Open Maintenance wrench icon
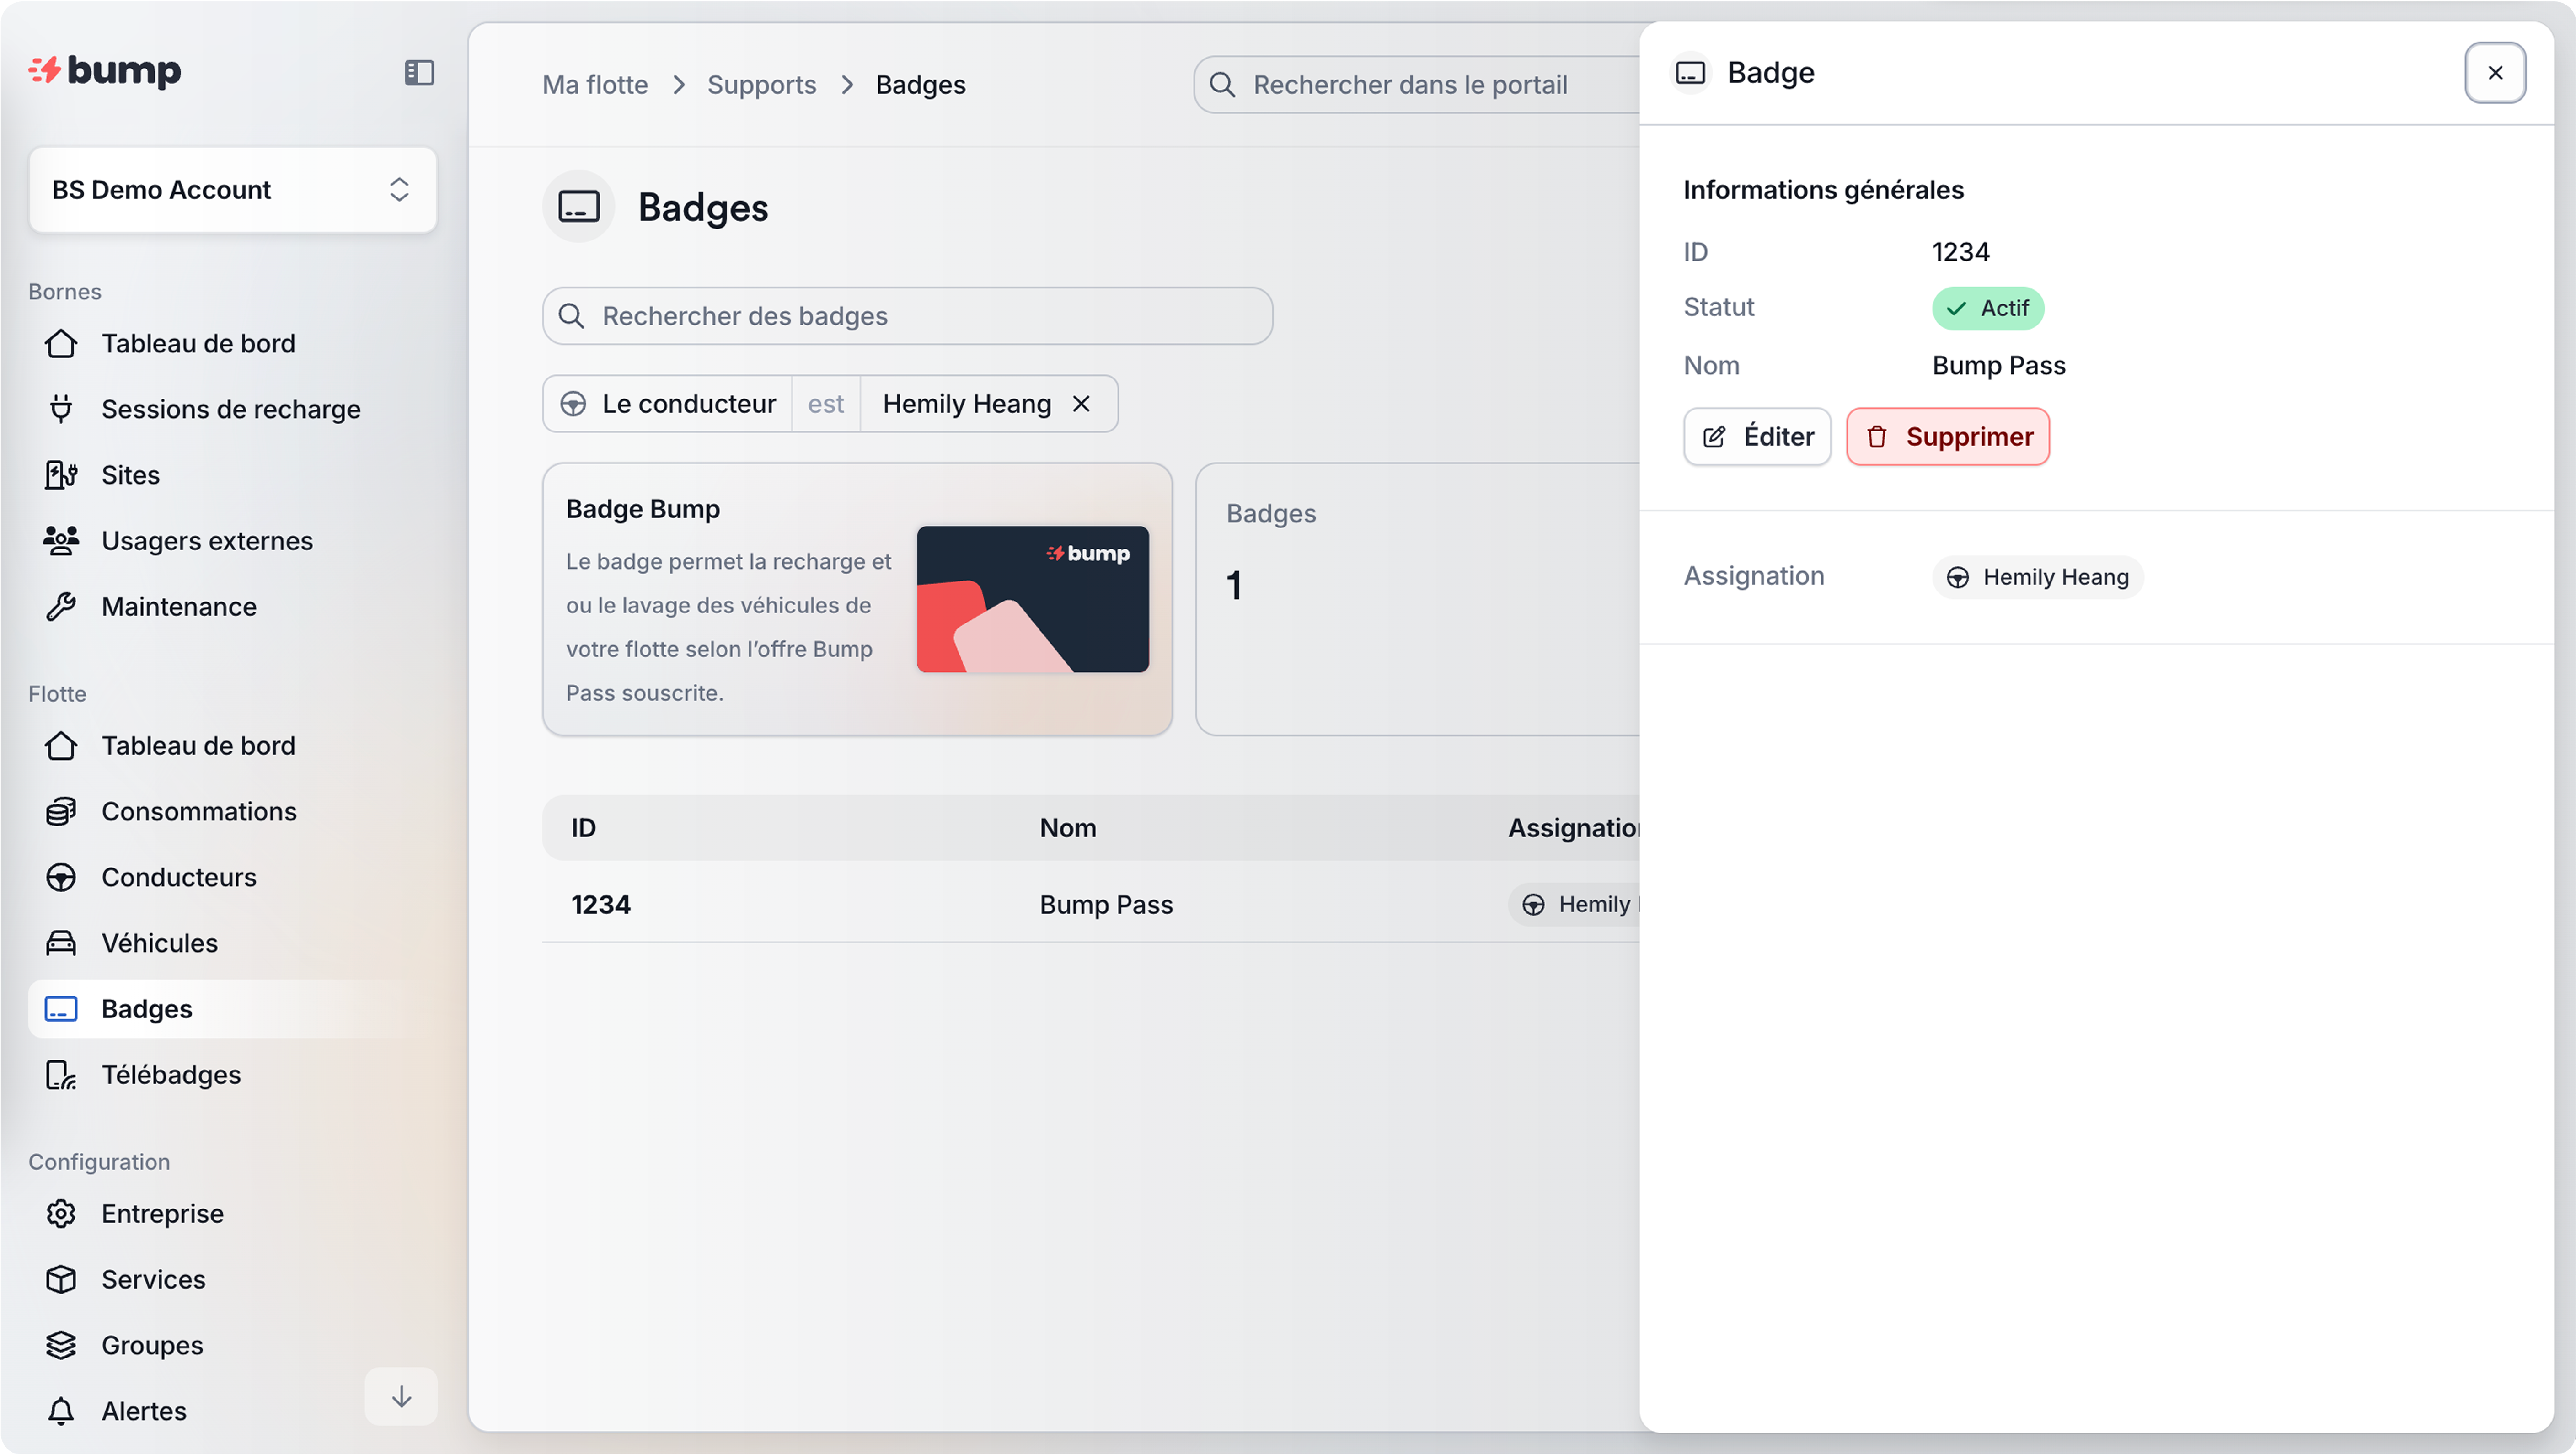This screenshot has height=1454, width=2576. (x=61, y=607)
